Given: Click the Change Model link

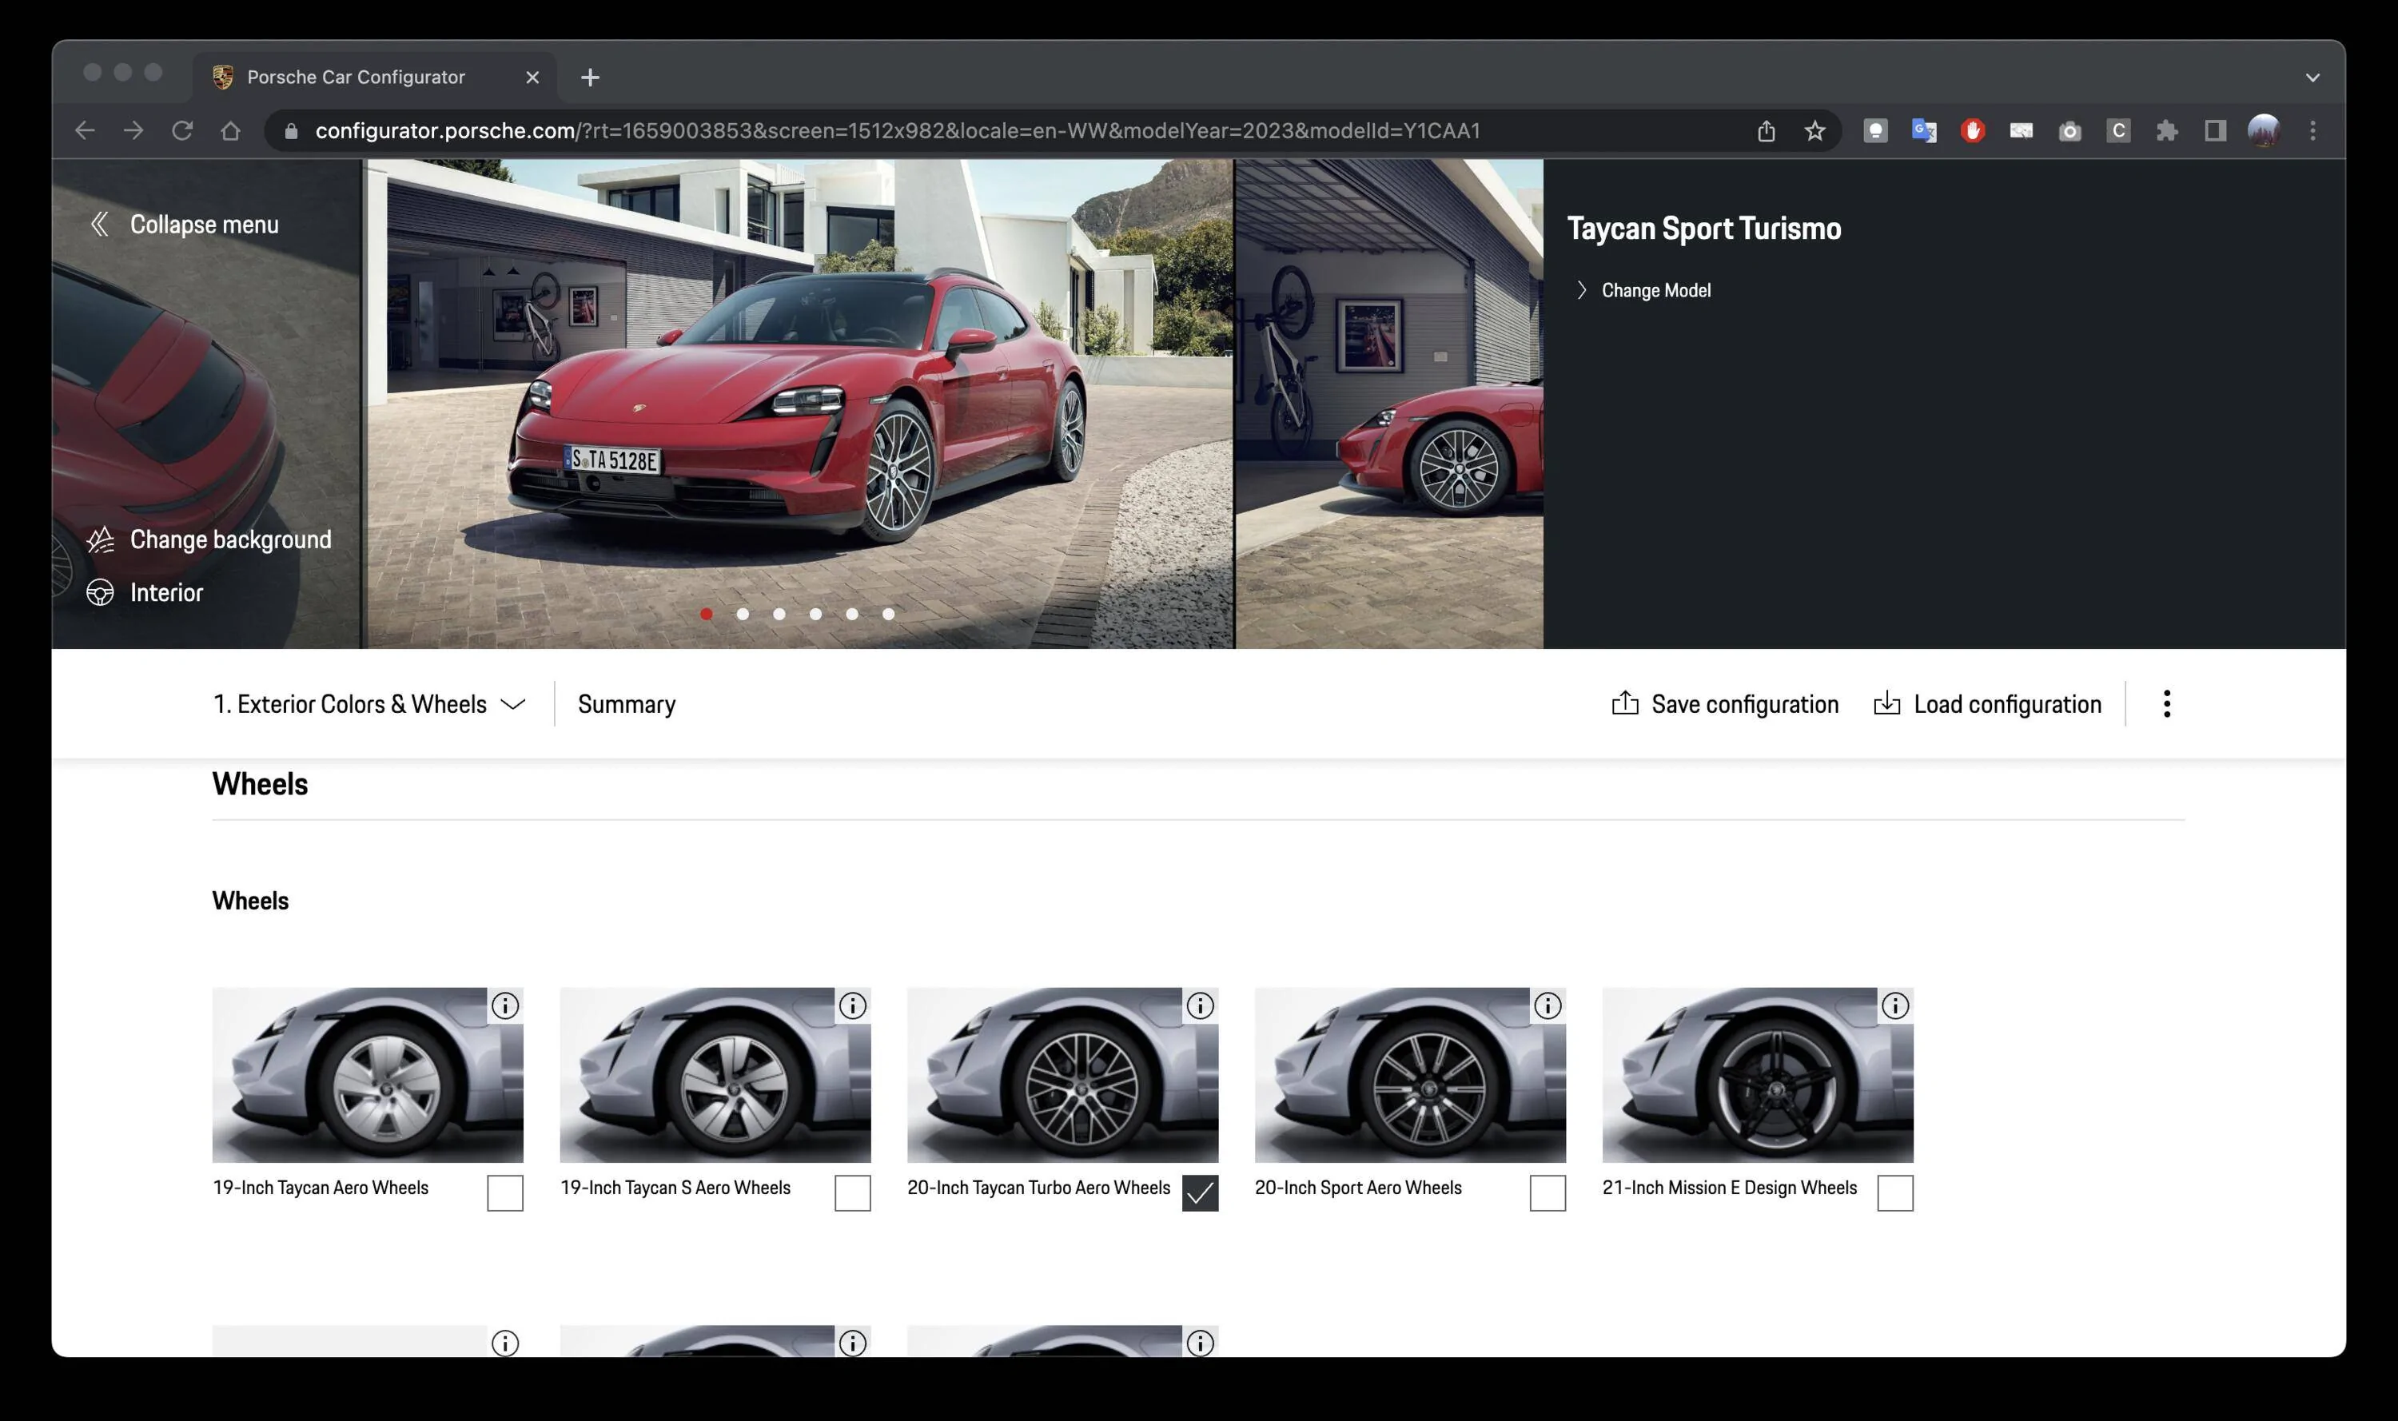Looking at the screenshot, I should [x=1655, y=290].
